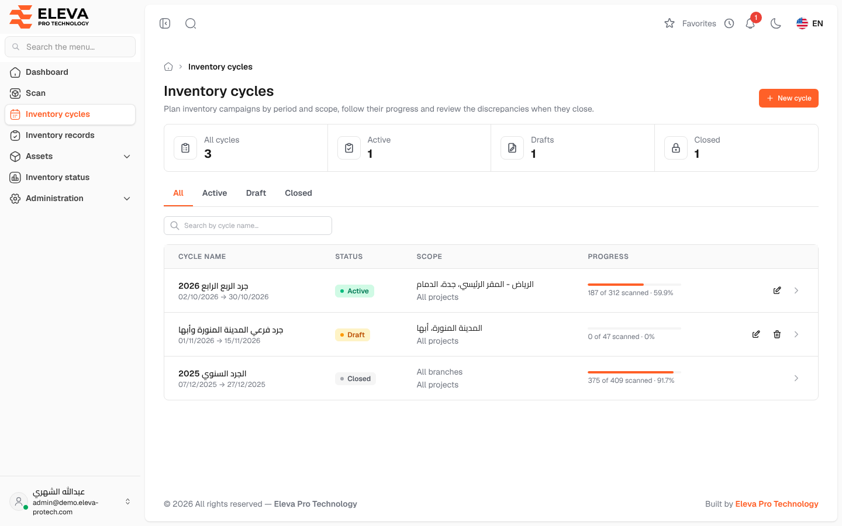
Task: Delete the Draft cycle with trash icon
Action: tap(777, 334)
